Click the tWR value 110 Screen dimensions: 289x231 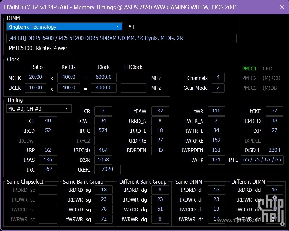pos(216,111)
